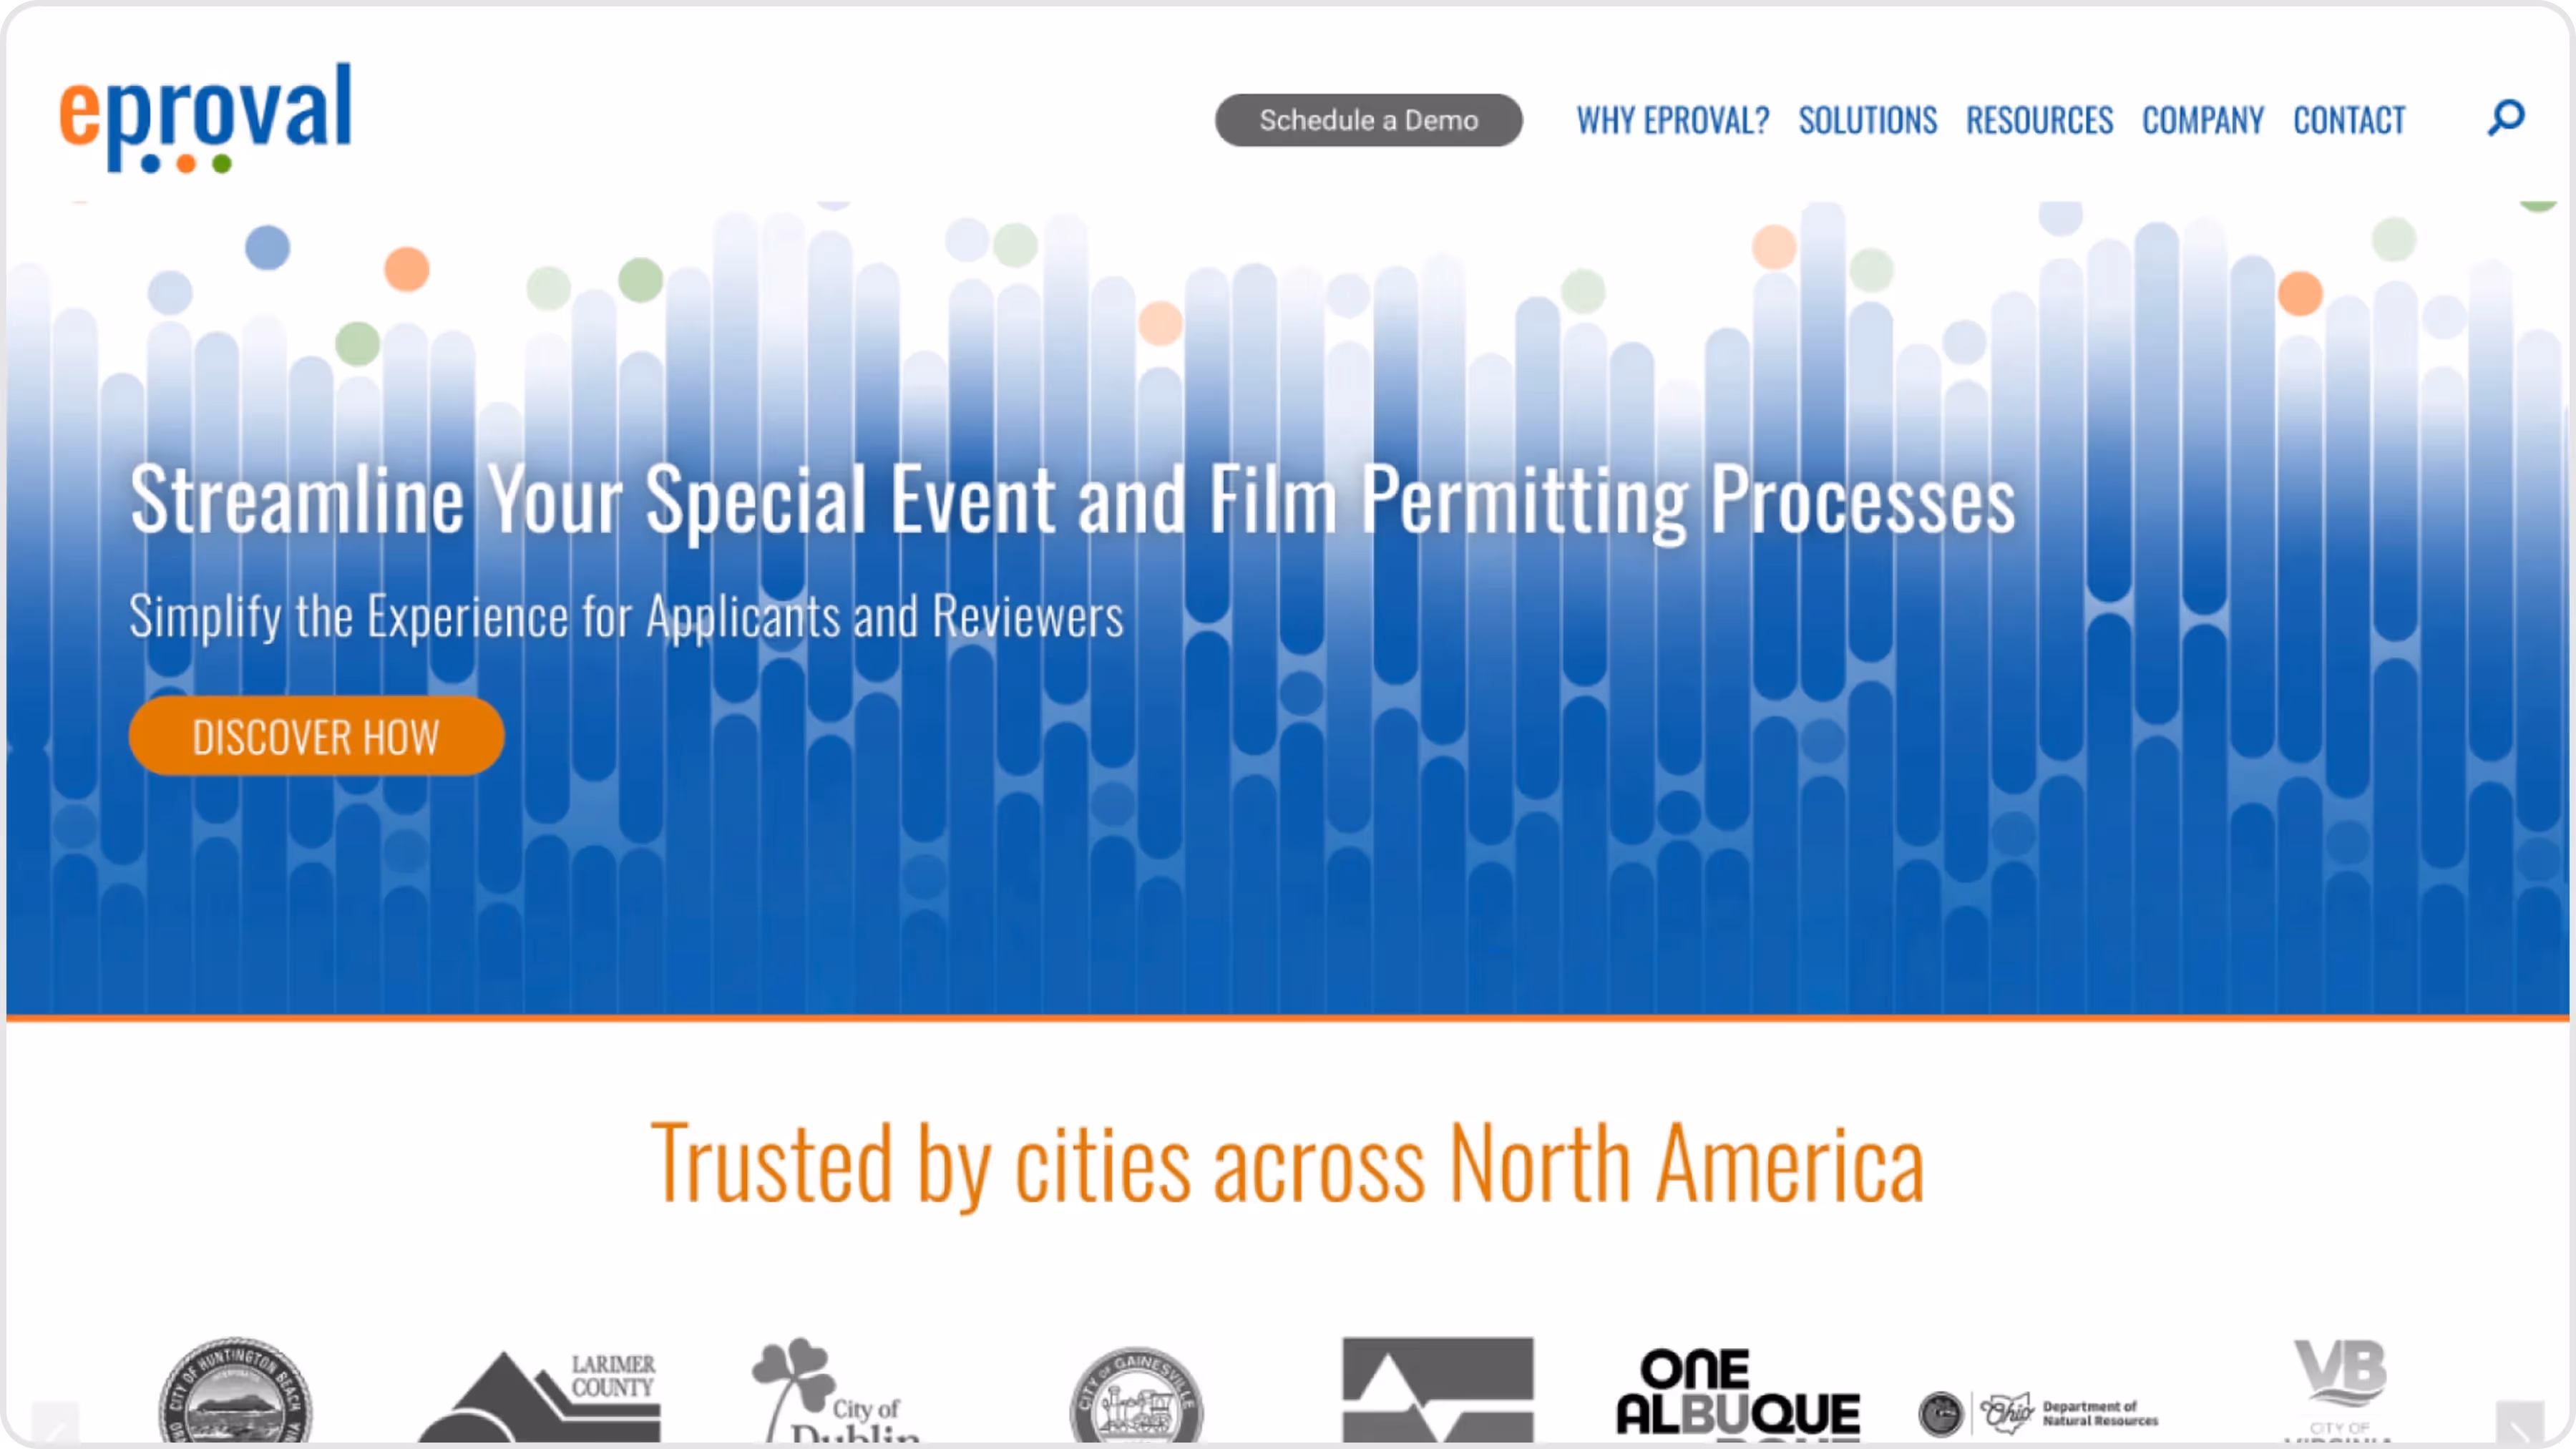Click the hero headline about permitting processes
Screen dimensions: 2576x1449
(x=1072, y=499)
